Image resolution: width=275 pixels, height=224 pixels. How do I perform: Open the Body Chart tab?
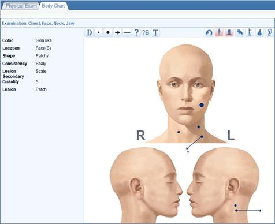53,6
